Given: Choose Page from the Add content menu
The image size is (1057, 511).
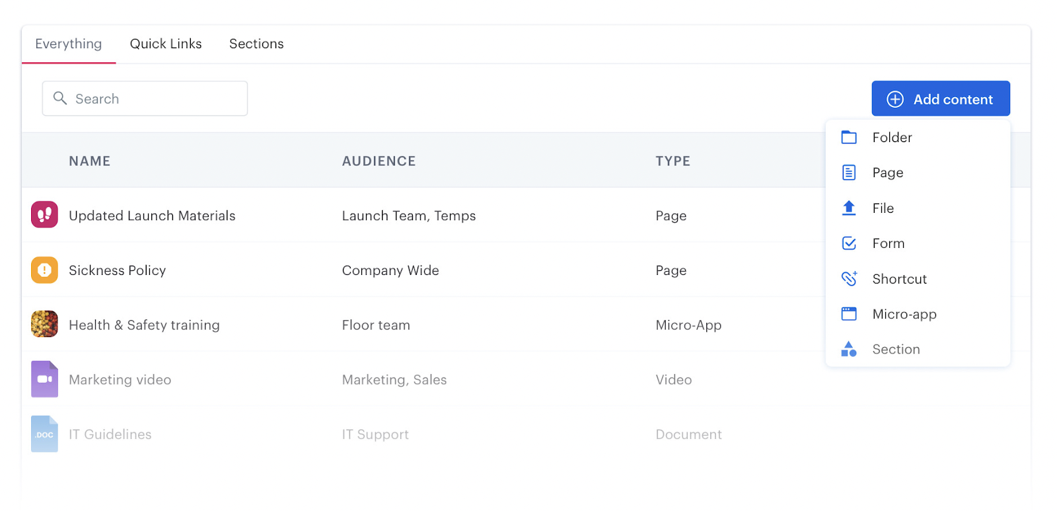Looking at the screenshot, I should click(x=887, y=173).
